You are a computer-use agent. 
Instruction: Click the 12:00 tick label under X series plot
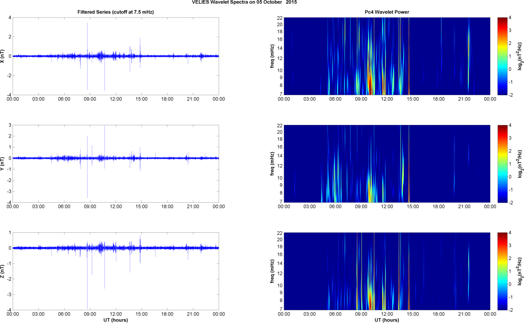(116, 99)
